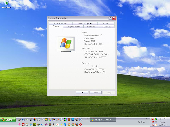
Task: Launch Dreamweaver from quick launch
Action: 35,124
